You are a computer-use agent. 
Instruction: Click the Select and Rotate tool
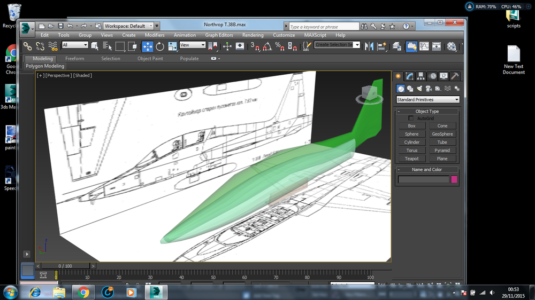(x=160, y=46)
